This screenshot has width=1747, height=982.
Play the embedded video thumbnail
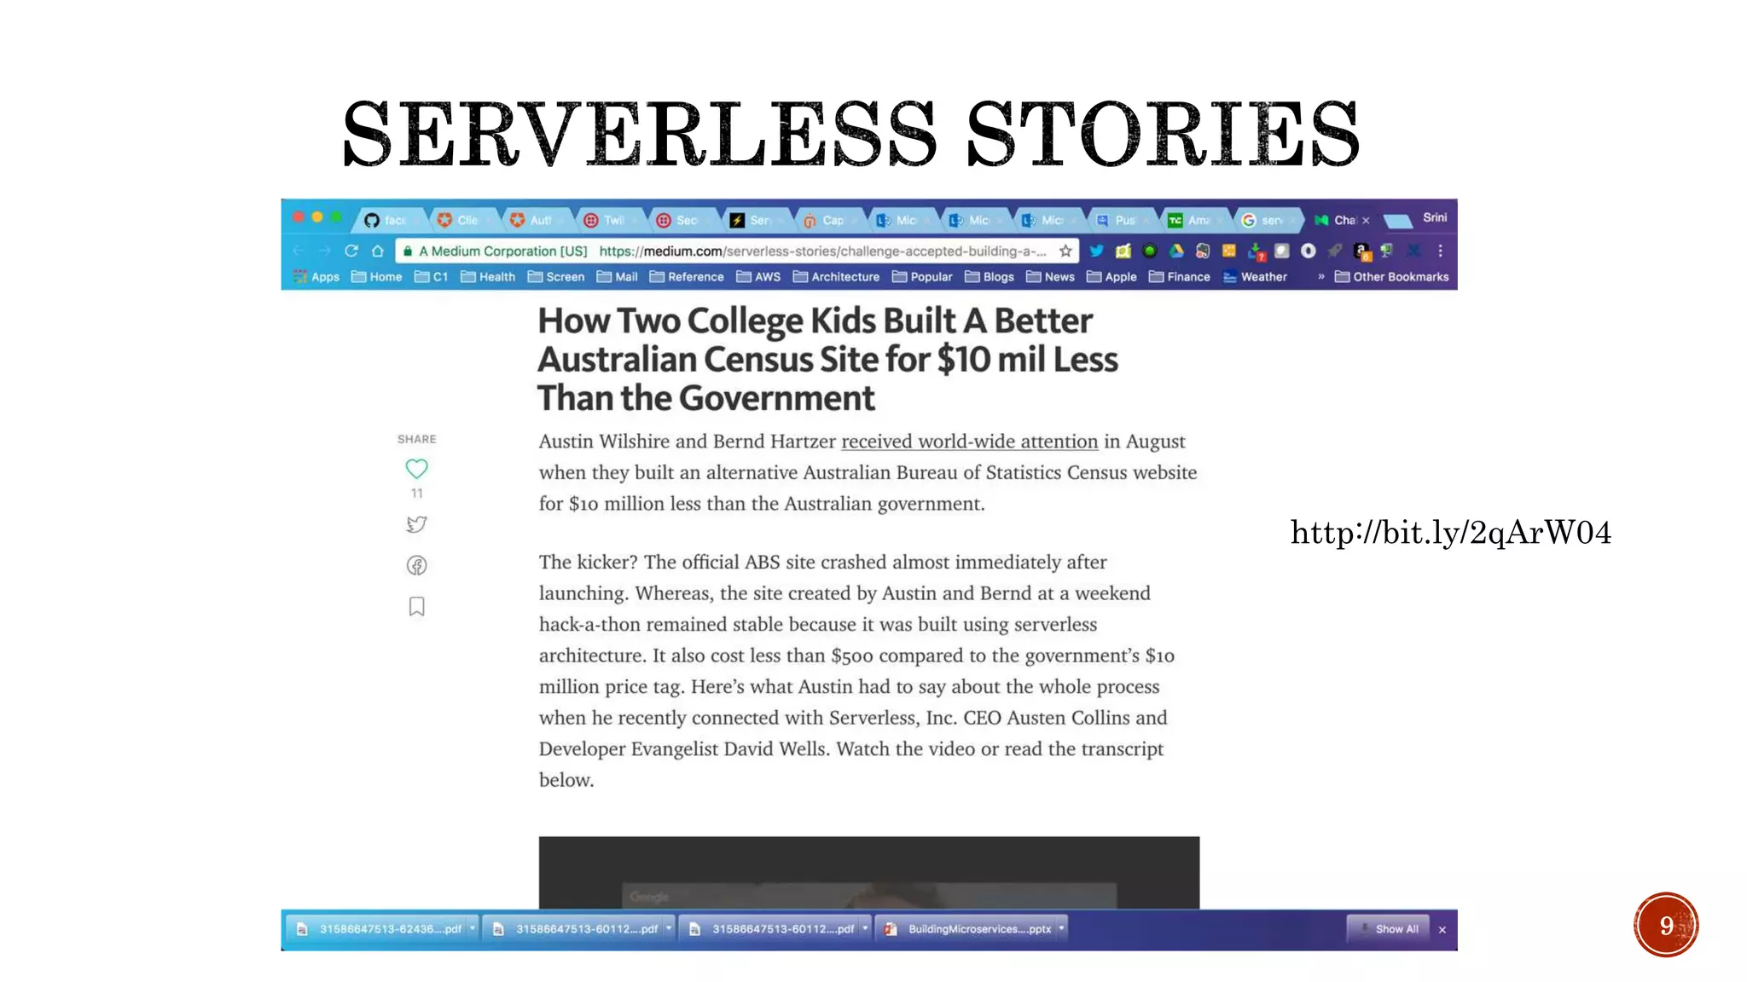pos(868,873)
